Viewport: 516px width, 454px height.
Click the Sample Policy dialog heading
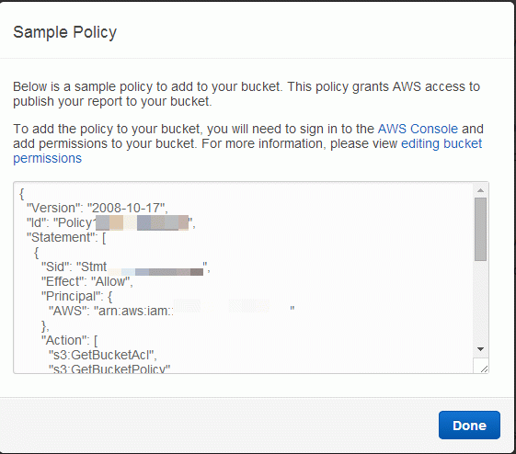click(64, 32)
